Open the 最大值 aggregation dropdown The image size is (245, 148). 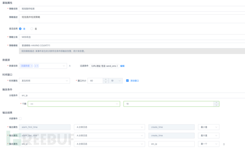209,135
